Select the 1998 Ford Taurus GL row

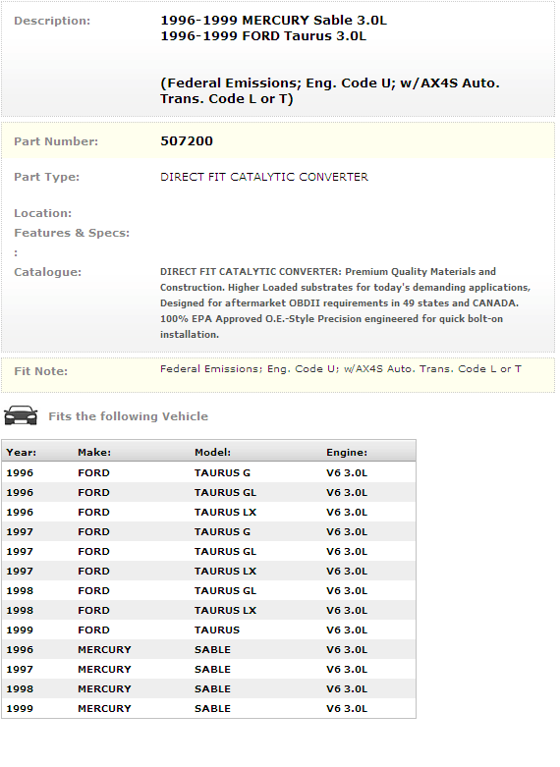tap(209, 590)
